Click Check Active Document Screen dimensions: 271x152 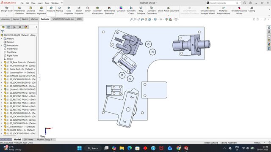coord(168,9)
